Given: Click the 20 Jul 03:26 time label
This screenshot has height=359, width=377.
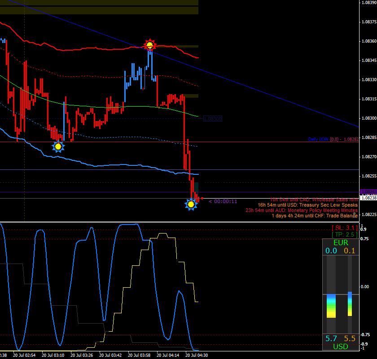Looking at the screenshot, I should (82, 355).
